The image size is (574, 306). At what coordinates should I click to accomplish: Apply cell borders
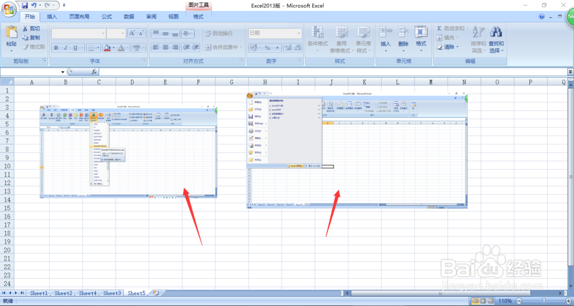pyautogui.click(x=91, y=48)
